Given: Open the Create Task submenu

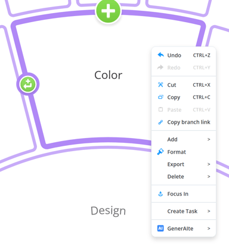Looking at the screenshot, I should point(184,211).
